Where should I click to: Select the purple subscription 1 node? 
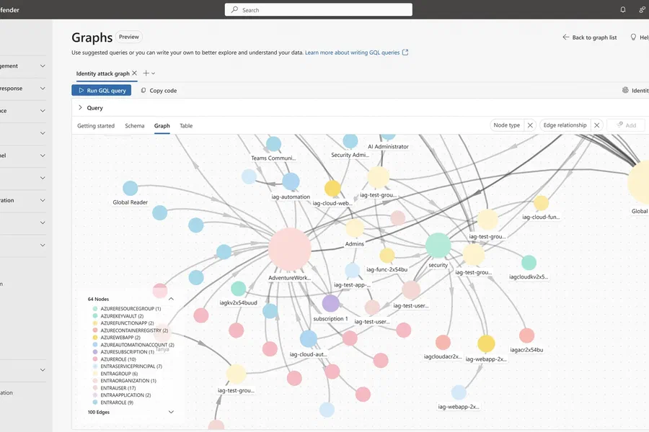[331, 303]
